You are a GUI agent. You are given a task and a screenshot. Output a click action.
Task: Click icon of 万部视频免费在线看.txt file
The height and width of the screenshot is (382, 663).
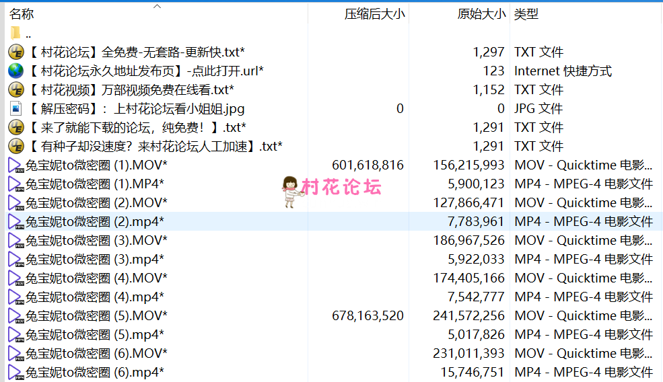click(16, 89)
